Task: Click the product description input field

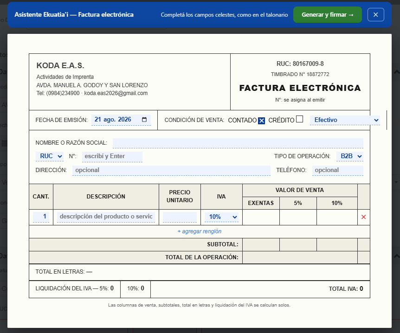Action: click(x=106, y=217)
